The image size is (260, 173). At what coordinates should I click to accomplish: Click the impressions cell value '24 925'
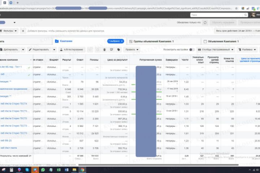[95, 133]
